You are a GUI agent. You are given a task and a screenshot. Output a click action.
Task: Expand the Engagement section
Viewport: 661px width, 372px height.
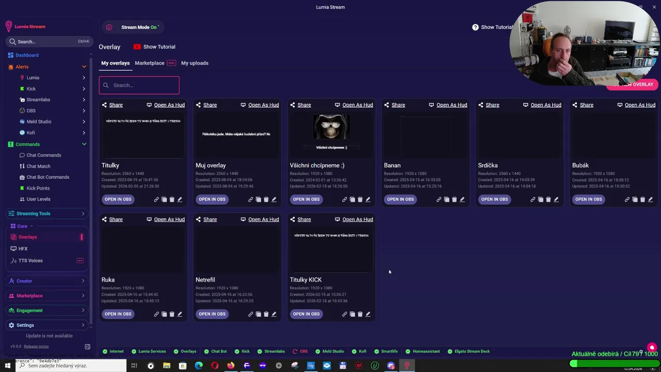pos(47,311)
